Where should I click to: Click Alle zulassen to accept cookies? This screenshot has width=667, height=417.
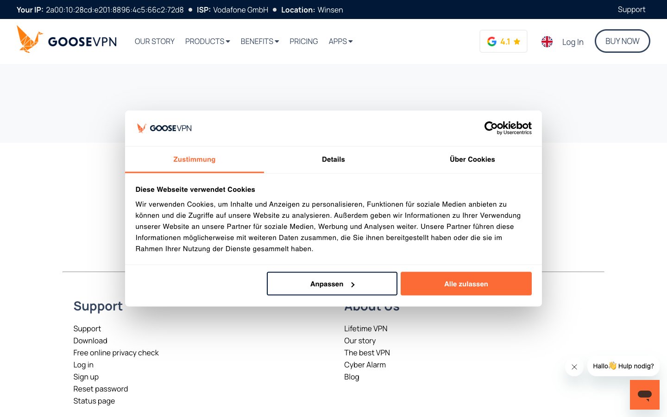point(466,284)
